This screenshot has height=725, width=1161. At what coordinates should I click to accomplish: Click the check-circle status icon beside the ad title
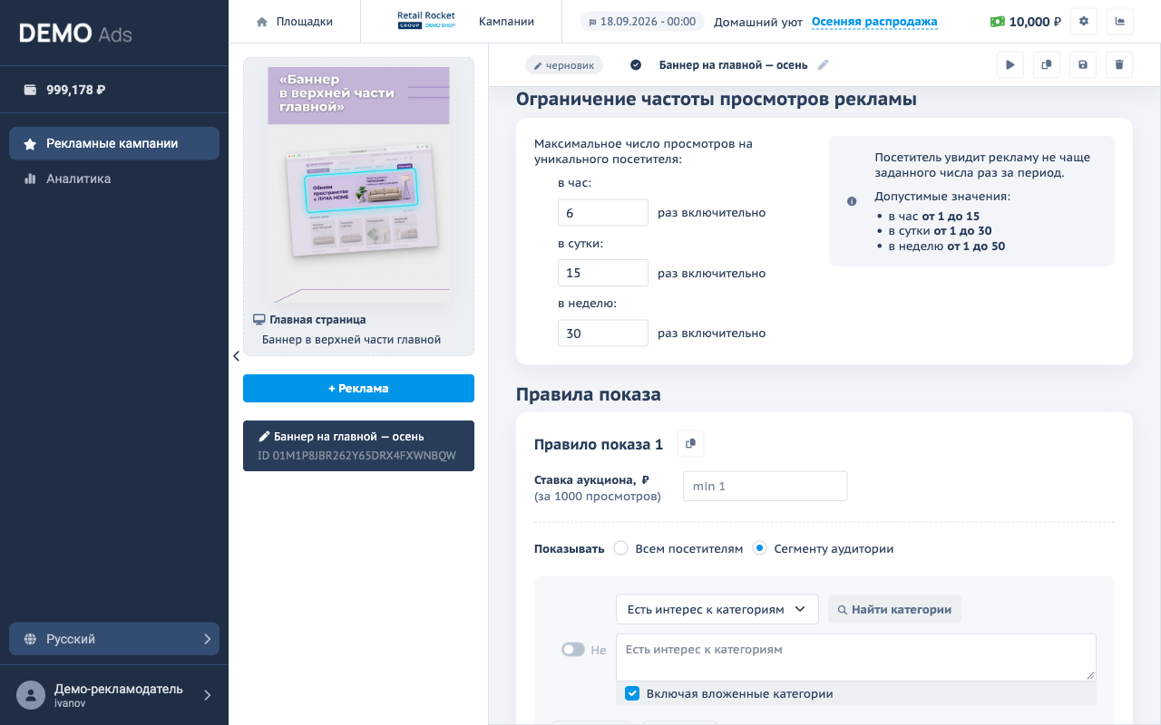(x=636, y=64)
